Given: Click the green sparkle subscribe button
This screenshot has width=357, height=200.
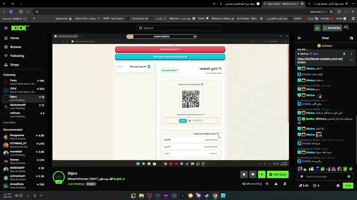Looking at the screenshot, I should (x=262, y=174).
